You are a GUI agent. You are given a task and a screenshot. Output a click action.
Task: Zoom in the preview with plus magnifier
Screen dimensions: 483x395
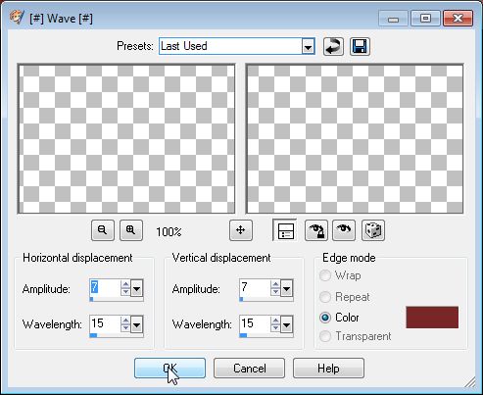coord(131,230)
